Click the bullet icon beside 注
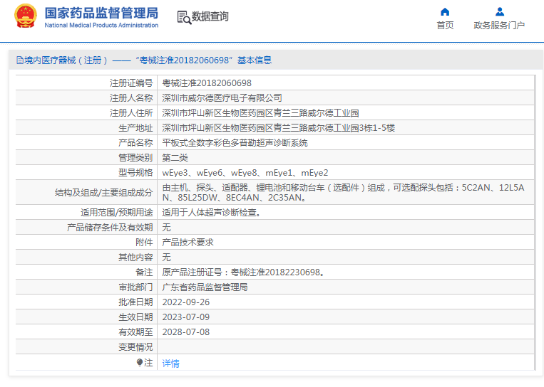The width and height of the screenshot is (544, 387). pyautogui.click(x=140, y=362)
